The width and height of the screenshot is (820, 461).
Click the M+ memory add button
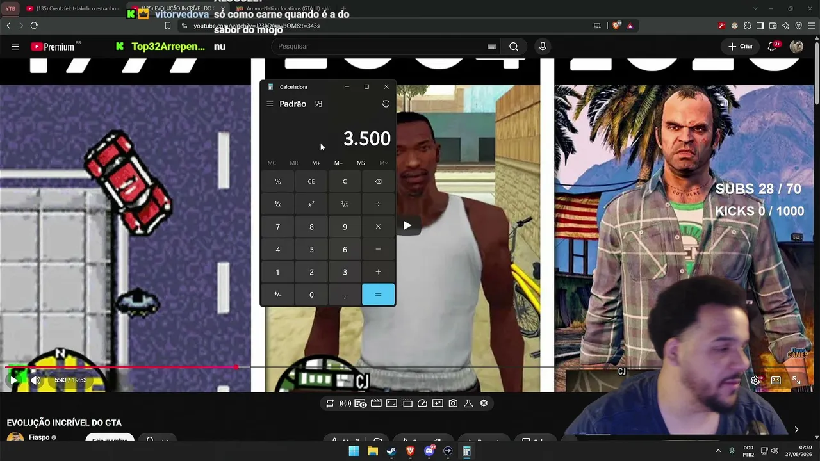(316, 163)
